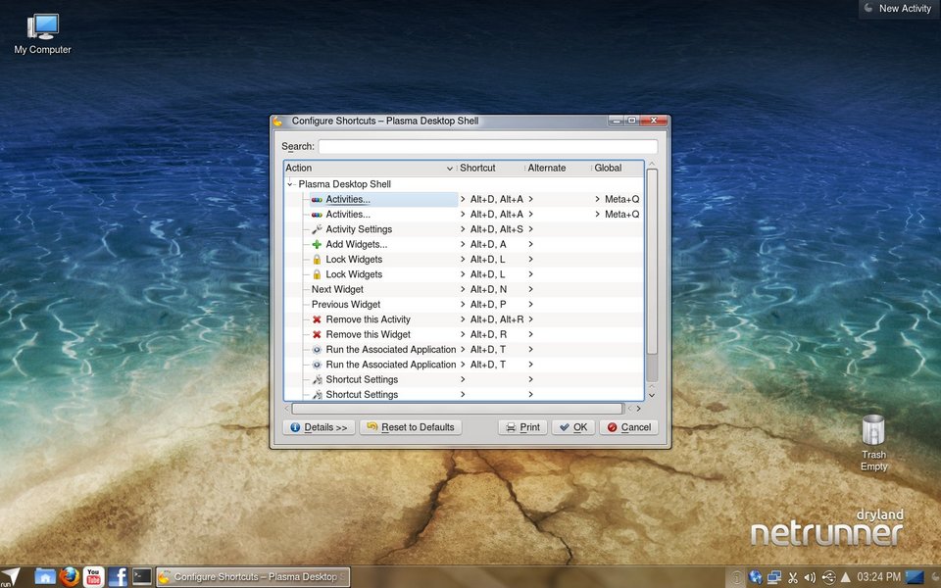This screenshot has width=941, height=588.
Task: Open the YouTube launcher in the panel
Action: pos(93,576)
